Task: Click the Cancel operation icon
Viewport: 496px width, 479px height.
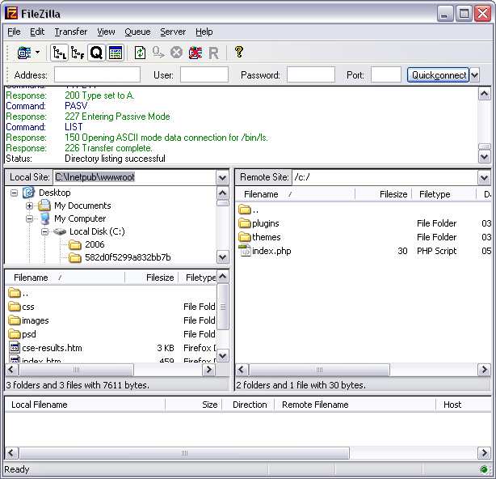Action: point(177,53)
